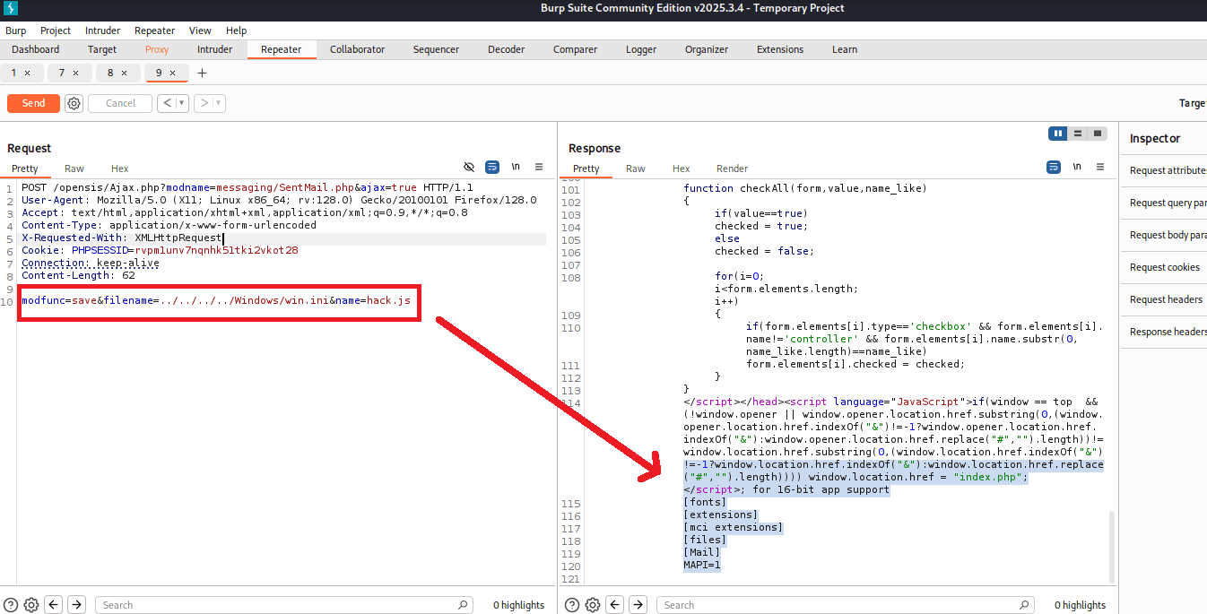Switch Response view to Render

tap(733, 169)
